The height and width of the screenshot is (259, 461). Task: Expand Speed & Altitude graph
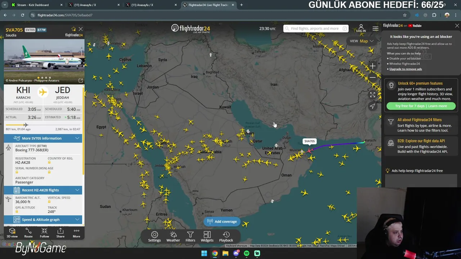click(43, 219)
